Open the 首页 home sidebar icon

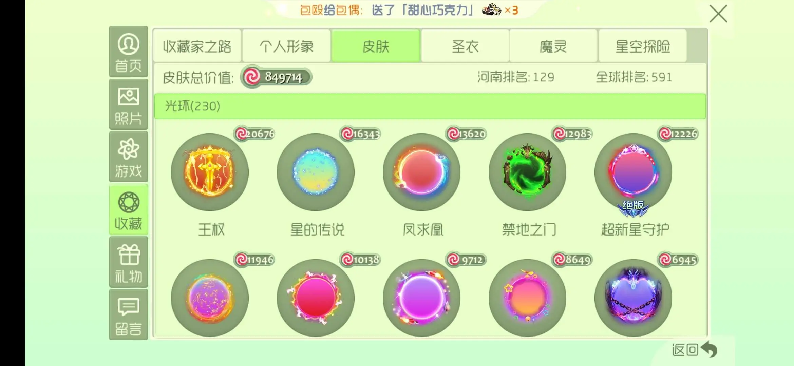128,52
